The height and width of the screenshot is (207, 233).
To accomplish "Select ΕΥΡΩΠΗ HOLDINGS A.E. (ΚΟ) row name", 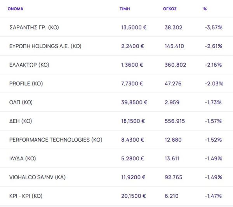I will point(45,46).
